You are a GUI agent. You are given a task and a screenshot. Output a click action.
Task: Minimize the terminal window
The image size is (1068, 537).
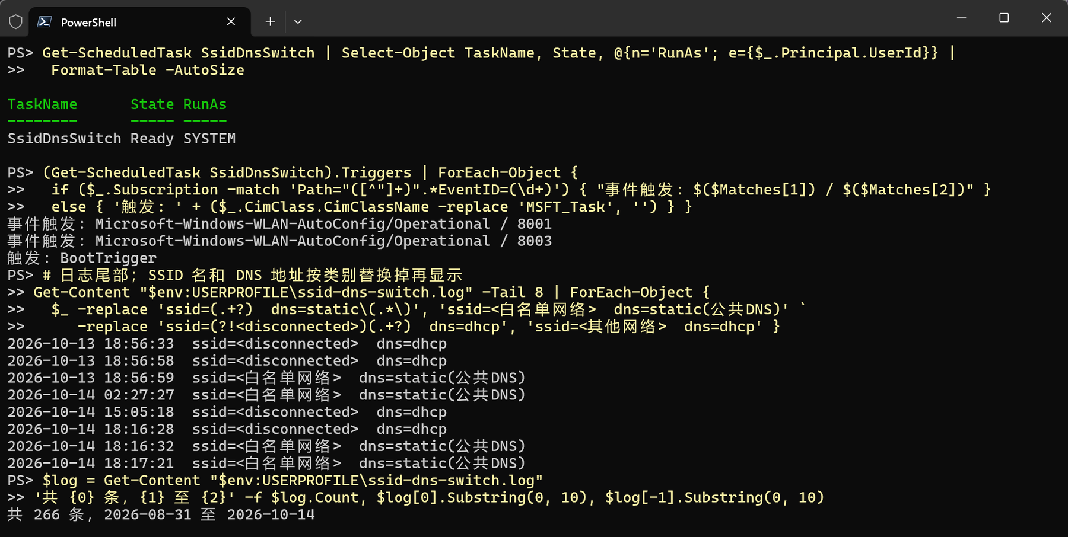pyautogui.click(x=962, y=18)
